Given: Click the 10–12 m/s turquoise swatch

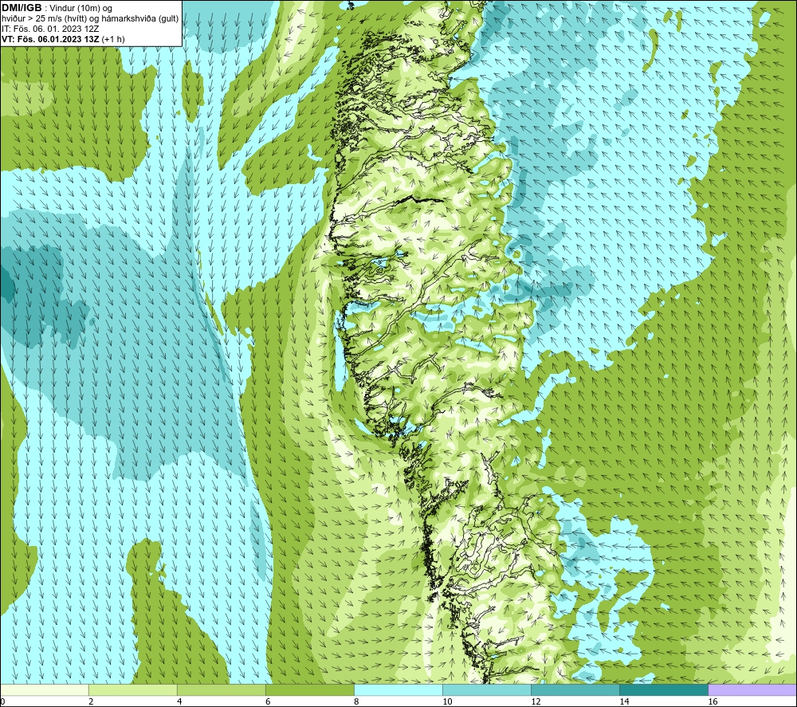Looking at the screenshot, I should point(486,689).
